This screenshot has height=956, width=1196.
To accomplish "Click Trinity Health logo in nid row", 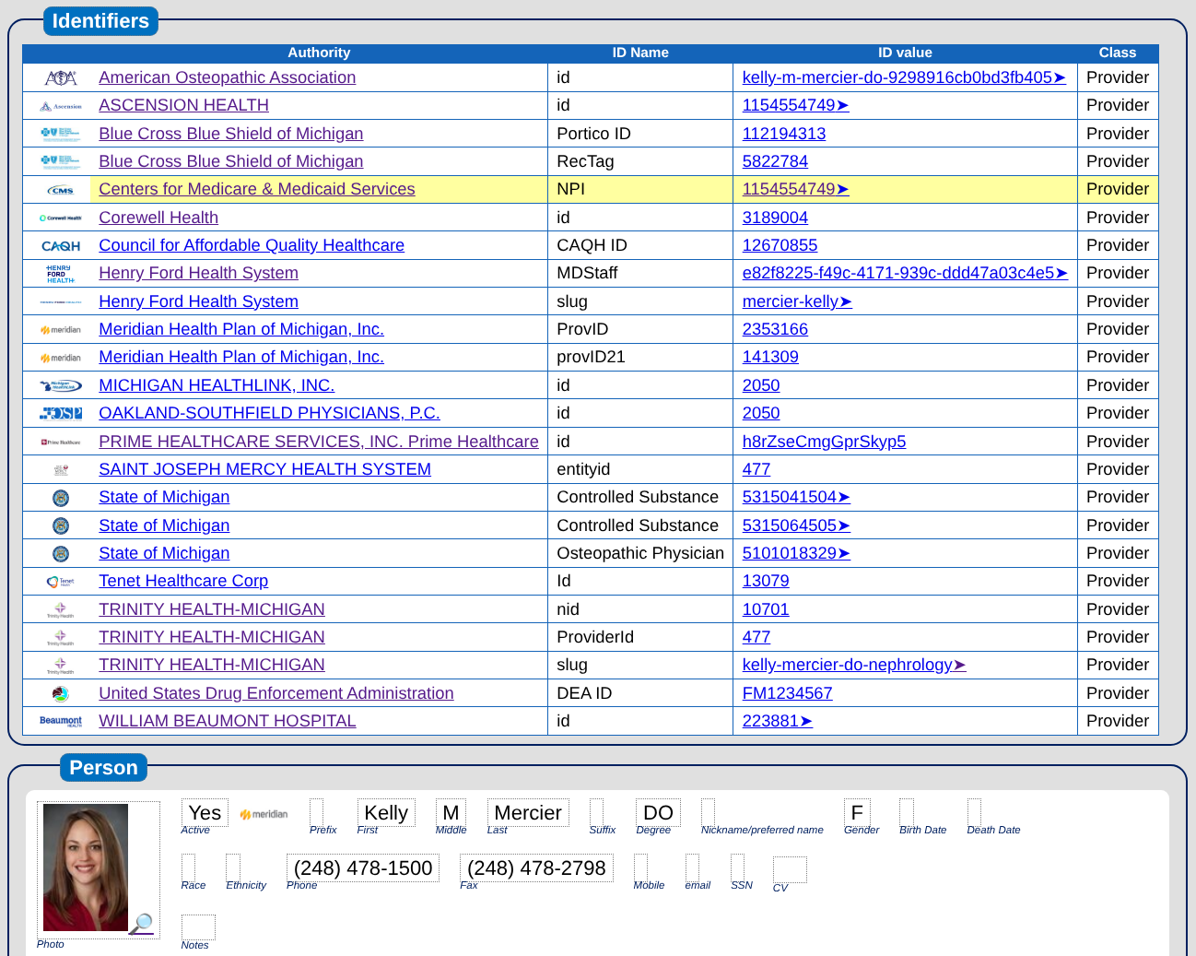I will (x=61, y=609).
